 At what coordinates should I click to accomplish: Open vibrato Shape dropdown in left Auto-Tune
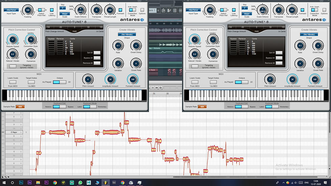pyautogui.click(x=127, y=34)
